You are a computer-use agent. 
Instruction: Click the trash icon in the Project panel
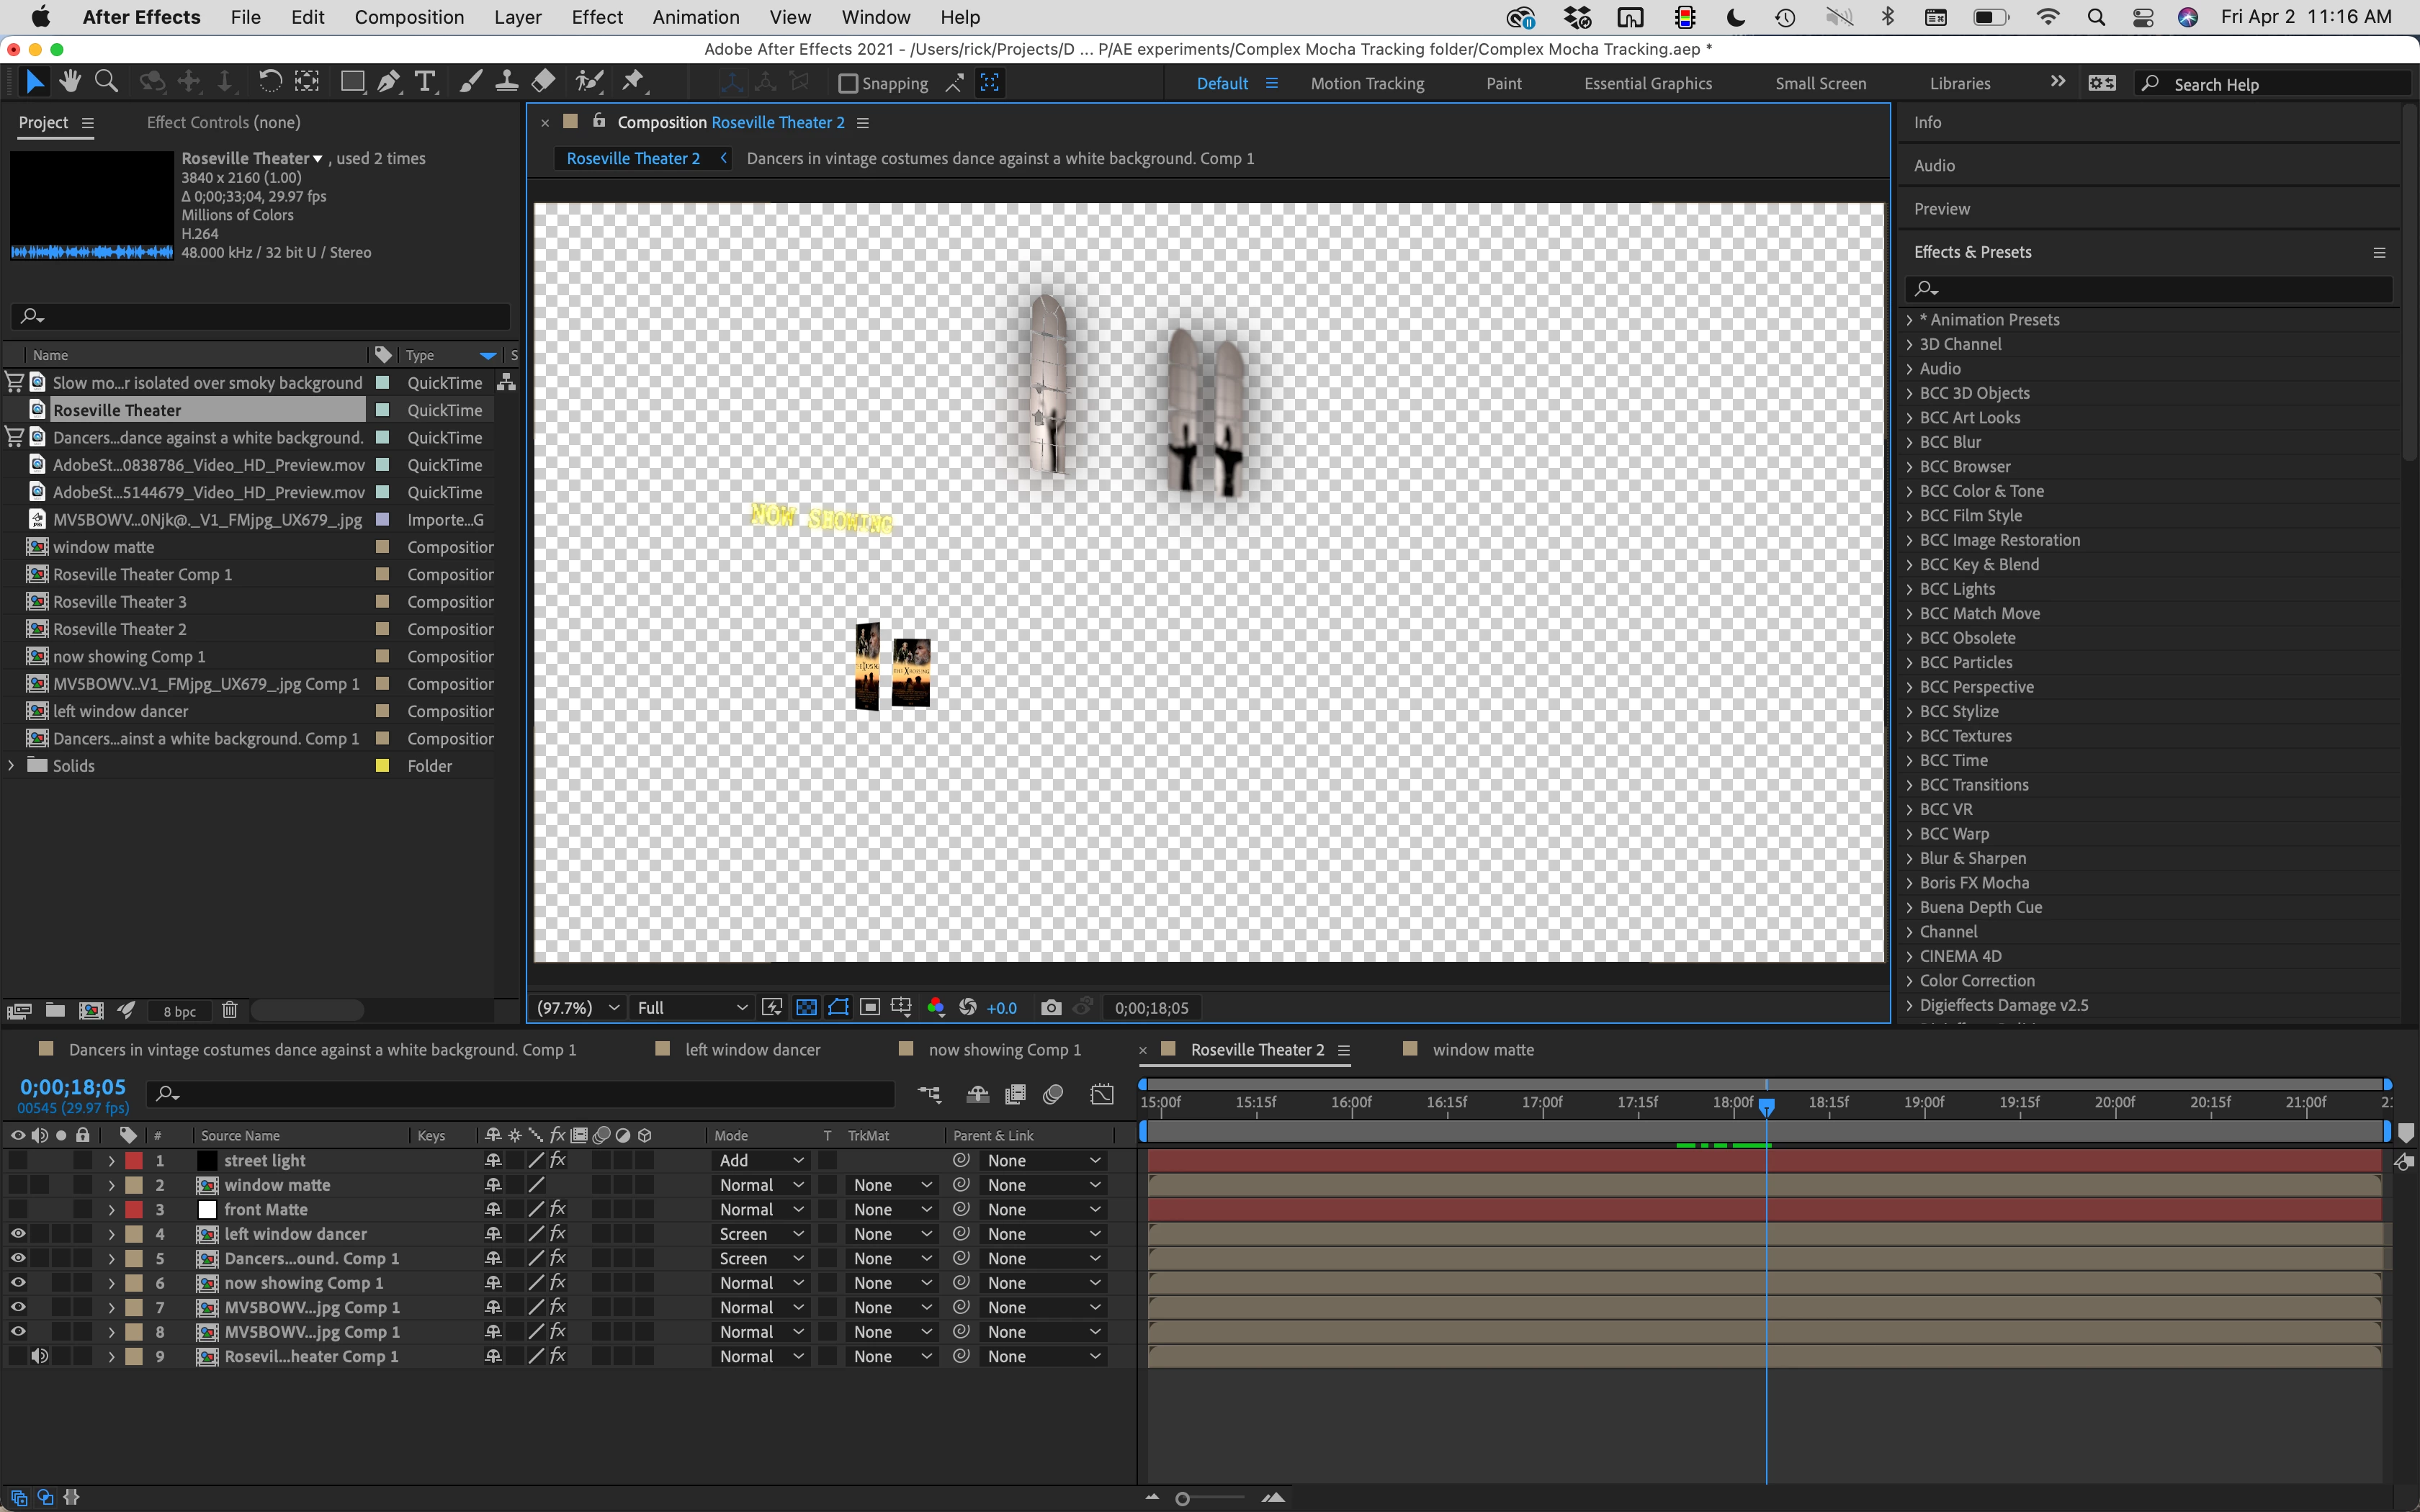(230, 1010)
